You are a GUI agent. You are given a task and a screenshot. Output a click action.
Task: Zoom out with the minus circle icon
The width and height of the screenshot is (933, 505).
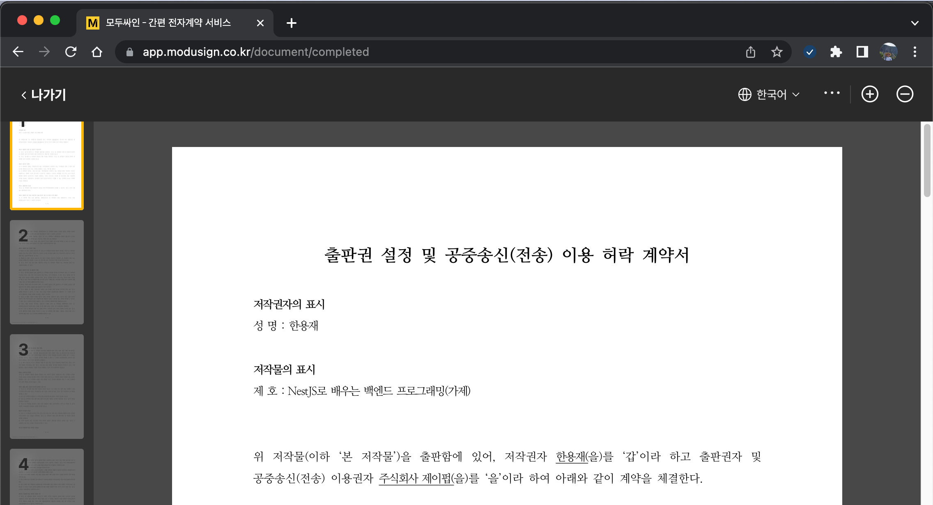[x=905, y=94]
